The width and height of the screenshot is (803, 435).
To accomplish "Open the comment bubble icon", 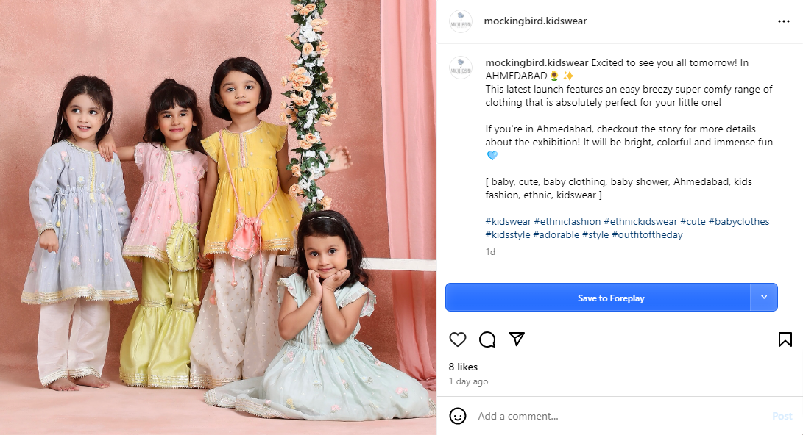I will coord(487,339).
